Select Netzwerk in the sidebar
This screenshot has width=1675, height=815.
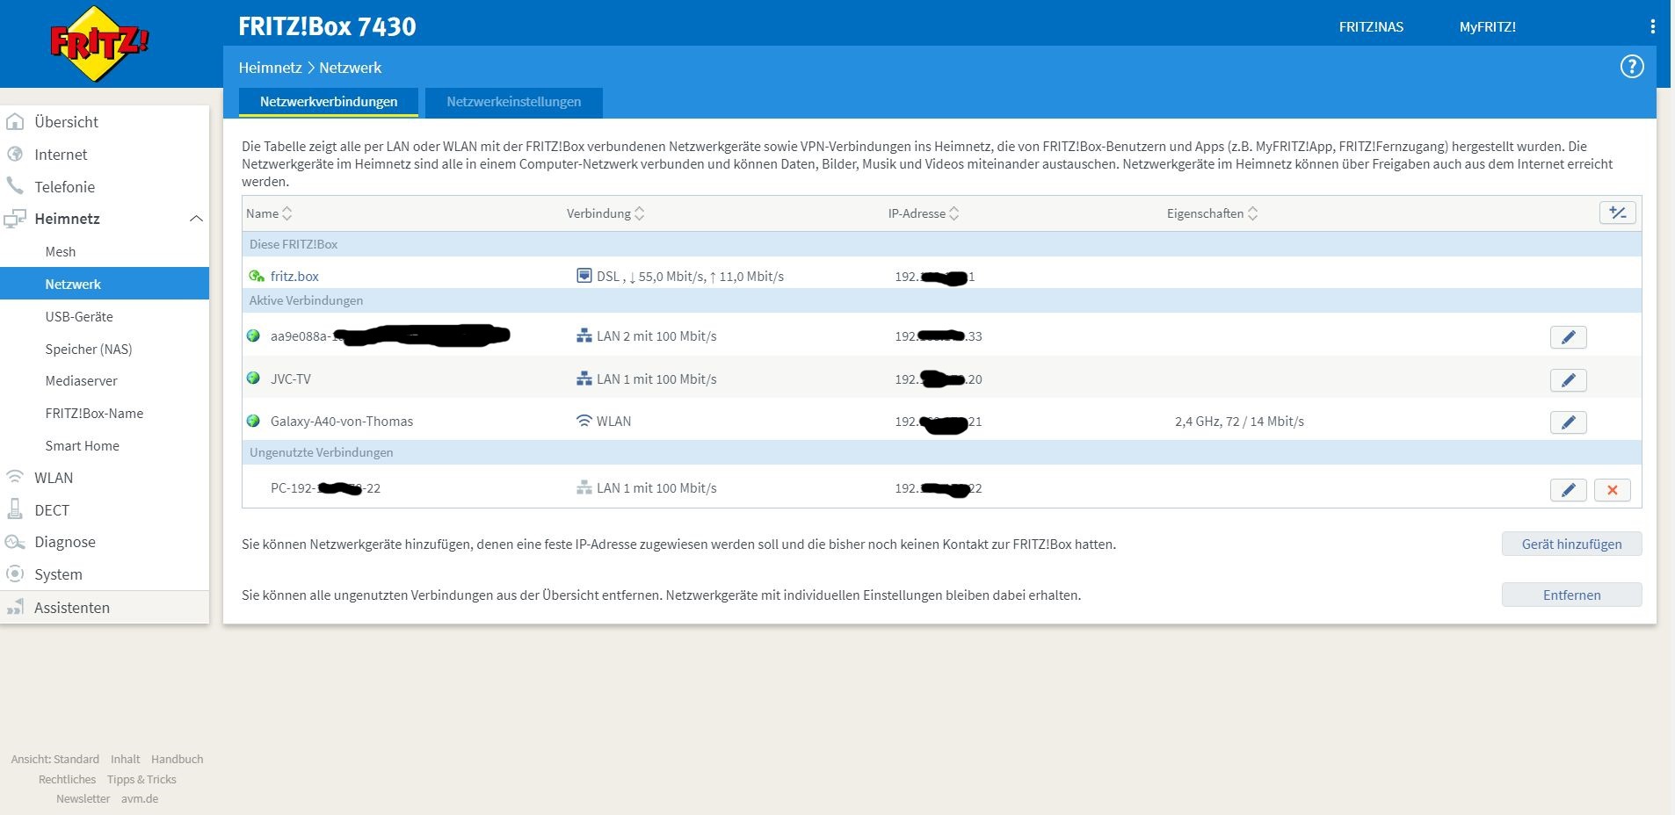105,284
